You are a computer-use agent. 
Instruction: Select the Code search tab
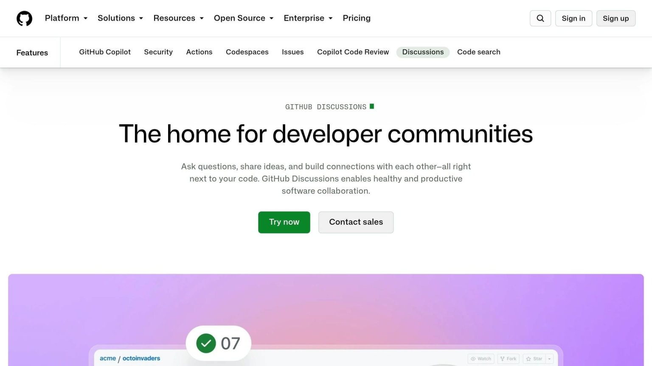(x=479, y=52)
